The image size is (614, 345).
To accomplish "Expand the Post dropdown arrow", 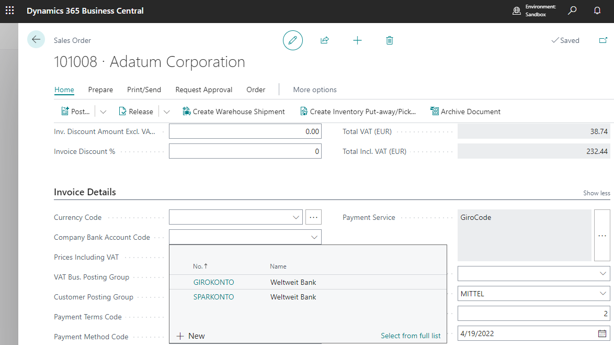I will (103, 112).
